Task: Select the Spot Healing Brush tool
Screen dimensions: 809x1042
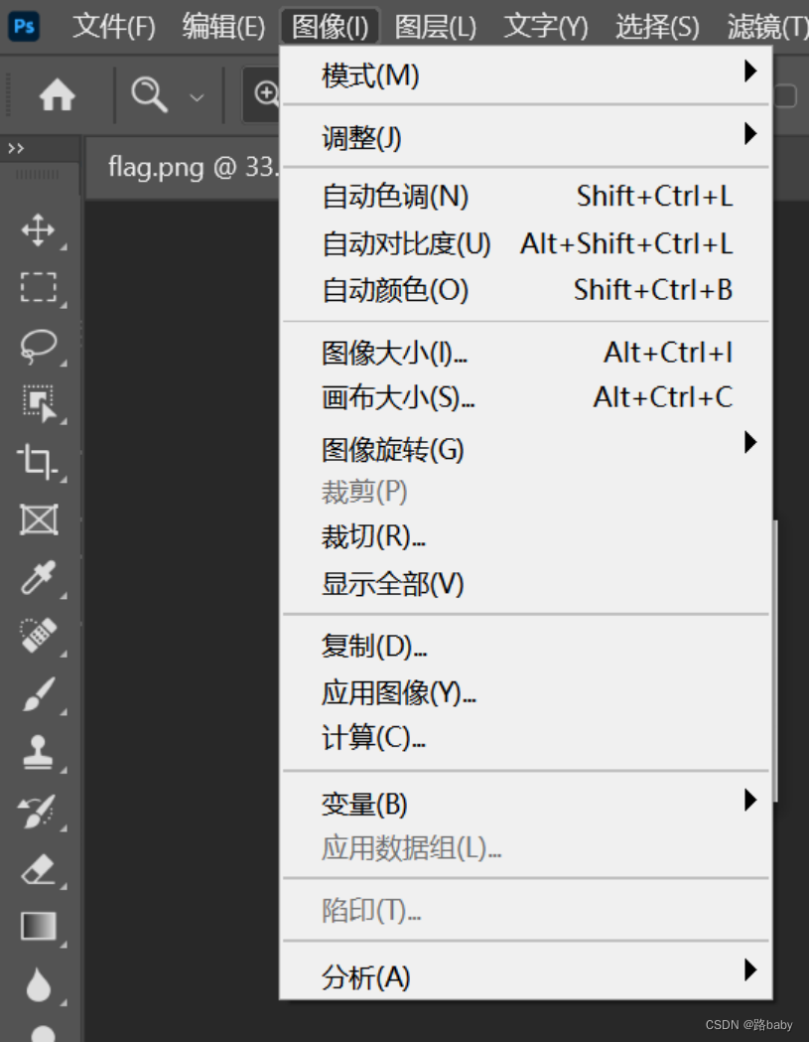Action: tap(39, 636)
